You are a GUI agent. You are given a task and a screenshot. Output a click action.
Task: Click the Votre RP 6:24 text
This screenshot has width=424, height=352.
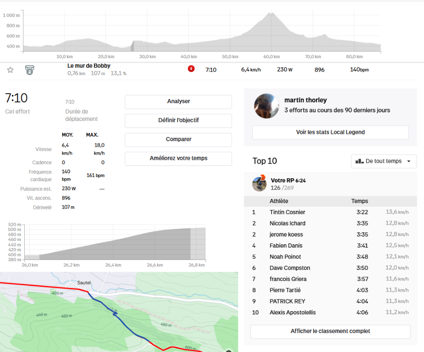tap(288, 181)
